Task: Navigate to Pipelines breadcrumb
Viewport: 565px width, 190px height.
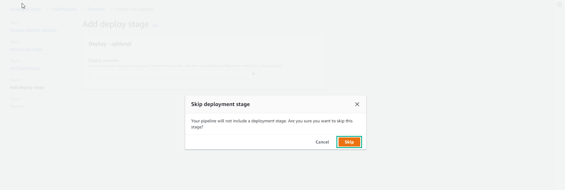Action: click(x=96, y=9)
